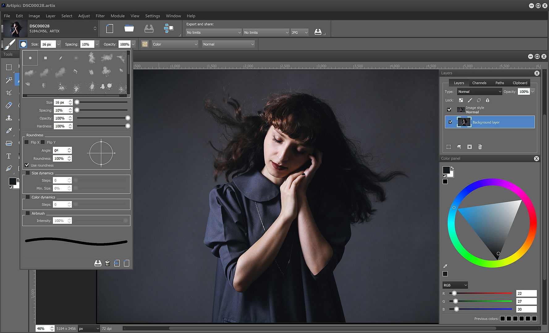The image size is (549, 333).
Task: Expand the layer Type Normal dropdown
Action: [x=479, y=92]
